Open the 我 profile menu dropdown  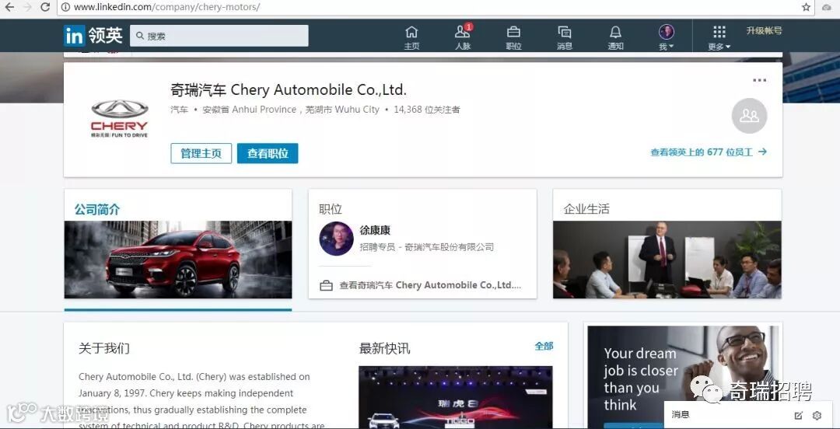(667, 37)
